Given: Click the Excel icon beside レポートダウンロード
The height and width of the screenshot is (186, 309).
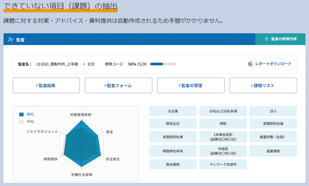Looking at the screenshot, I should [x=250, y=64].
